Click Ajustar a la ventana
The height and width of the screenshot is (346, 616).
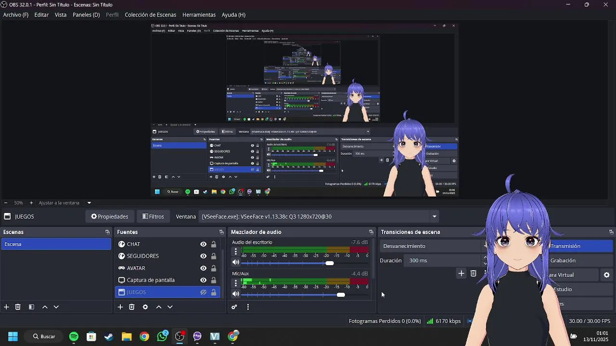tap(59, 203)
